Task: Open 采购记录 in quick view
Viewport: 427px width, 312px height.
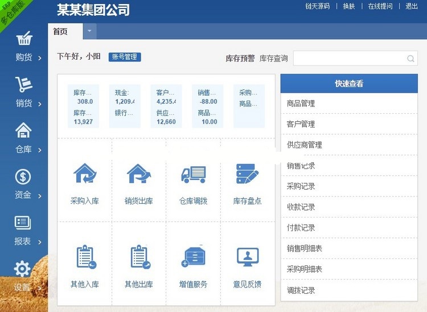Action: pyautogui.click(x=349, y=186)
